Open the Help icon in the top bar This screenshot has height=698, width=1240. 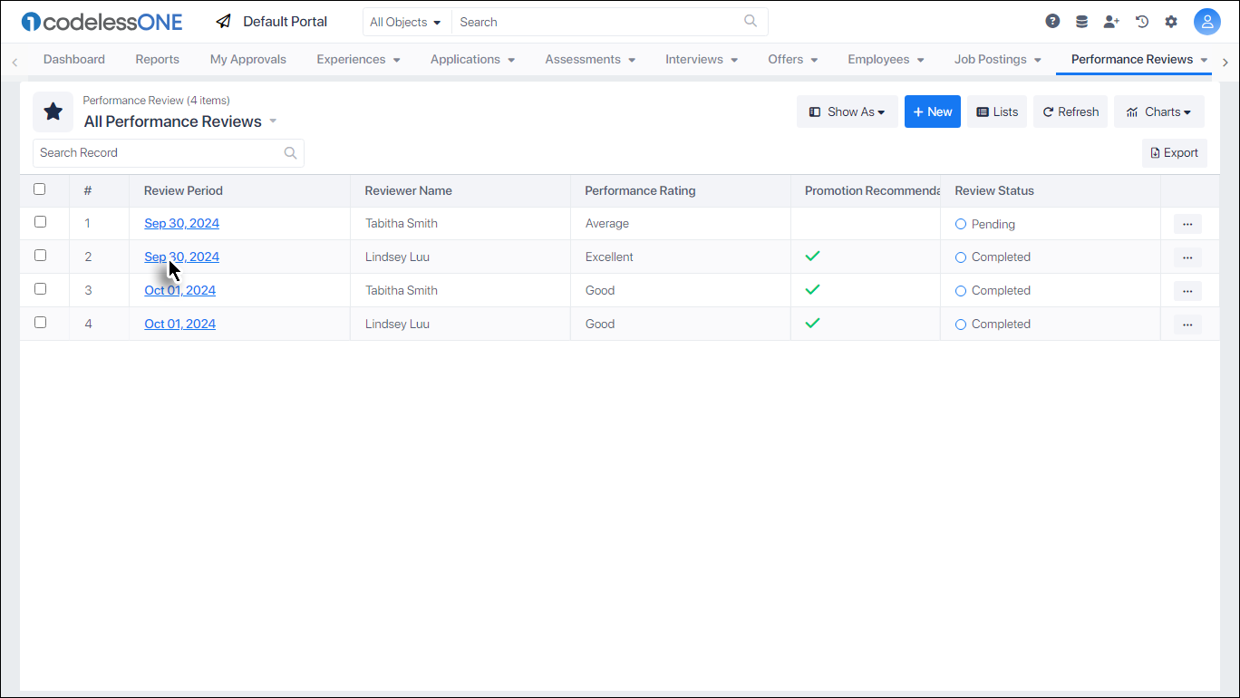pyautogui.click(x=1052, y=20)
